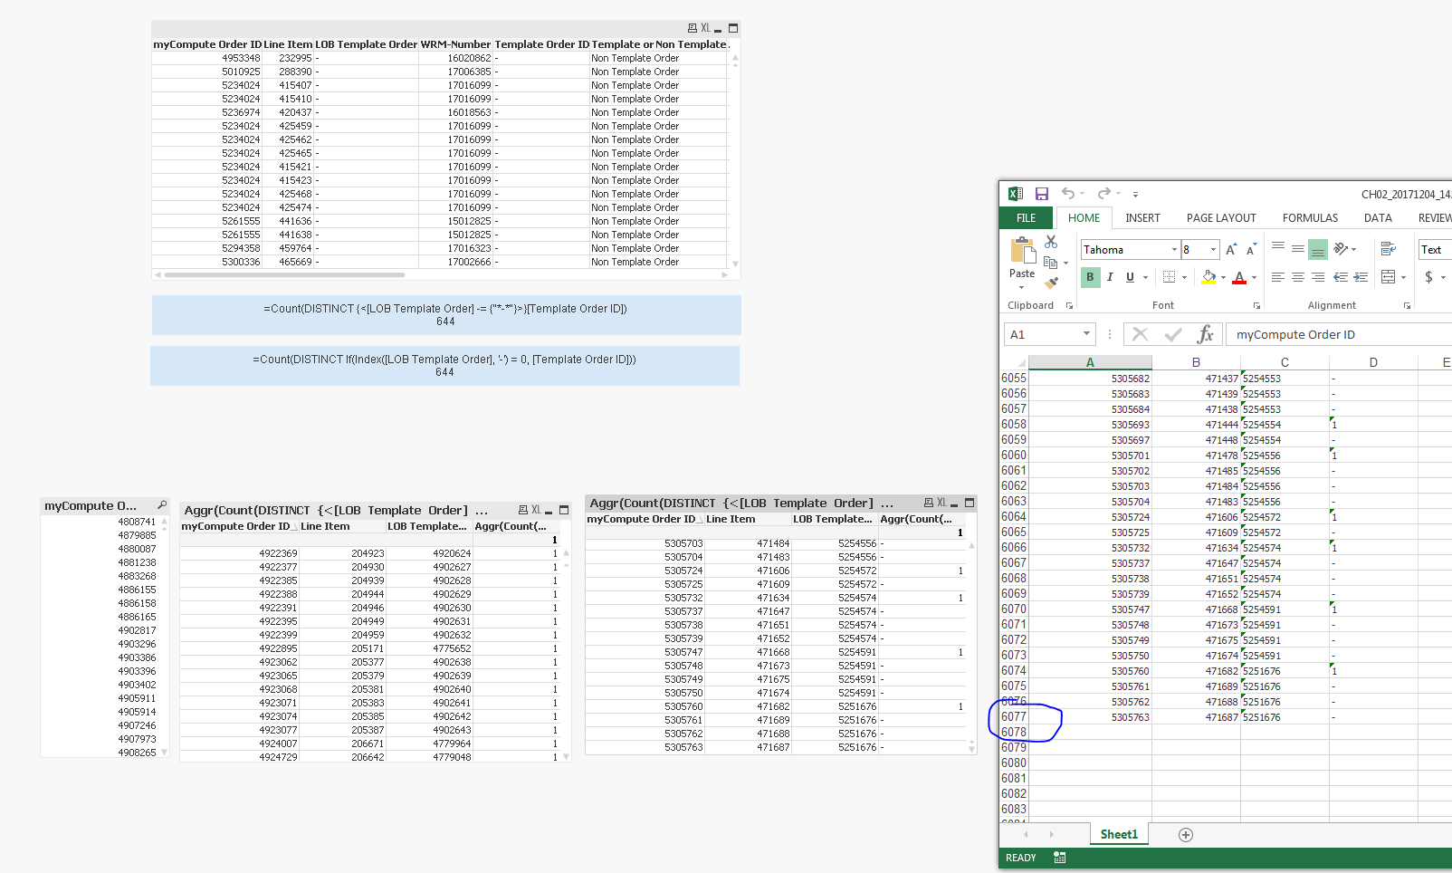
Task: Open the FILE menu tab
Action: click(1026, 218)
